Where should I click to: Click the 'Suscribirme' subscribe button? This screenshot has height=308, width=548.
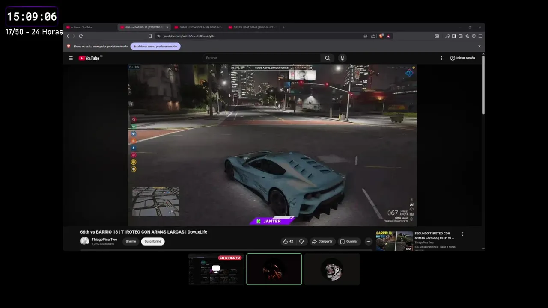(x=153, y=241)
